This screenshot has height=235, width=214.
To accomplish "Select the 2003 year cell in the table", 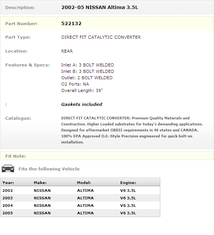I will (8, 198).
